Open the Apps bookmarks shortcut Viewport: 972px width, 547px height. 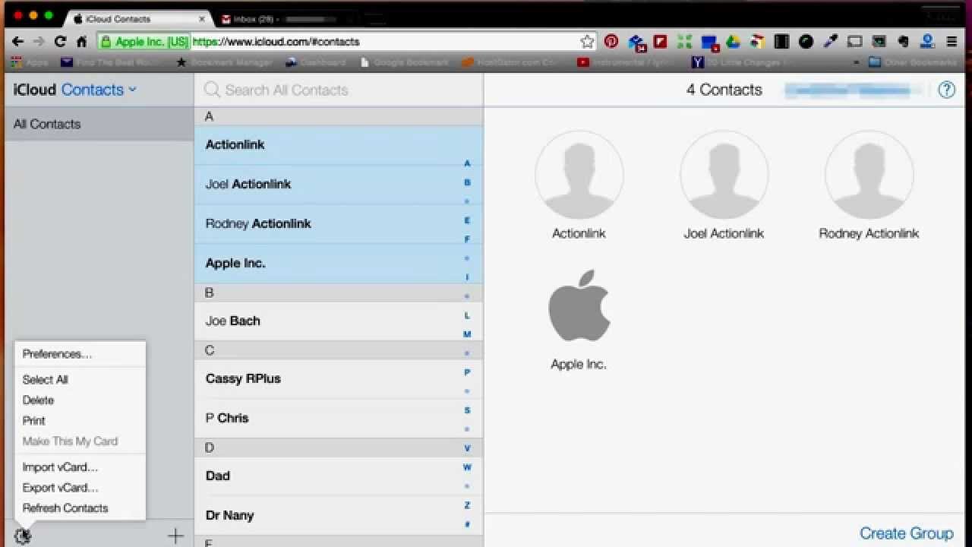30,62
